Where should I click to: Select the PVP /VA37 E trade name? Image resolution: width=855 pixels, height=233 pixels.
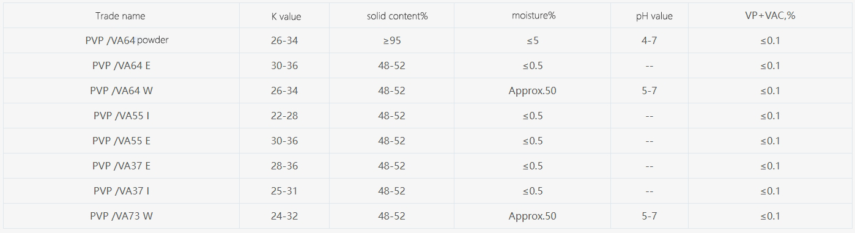(x=121, y=166)
